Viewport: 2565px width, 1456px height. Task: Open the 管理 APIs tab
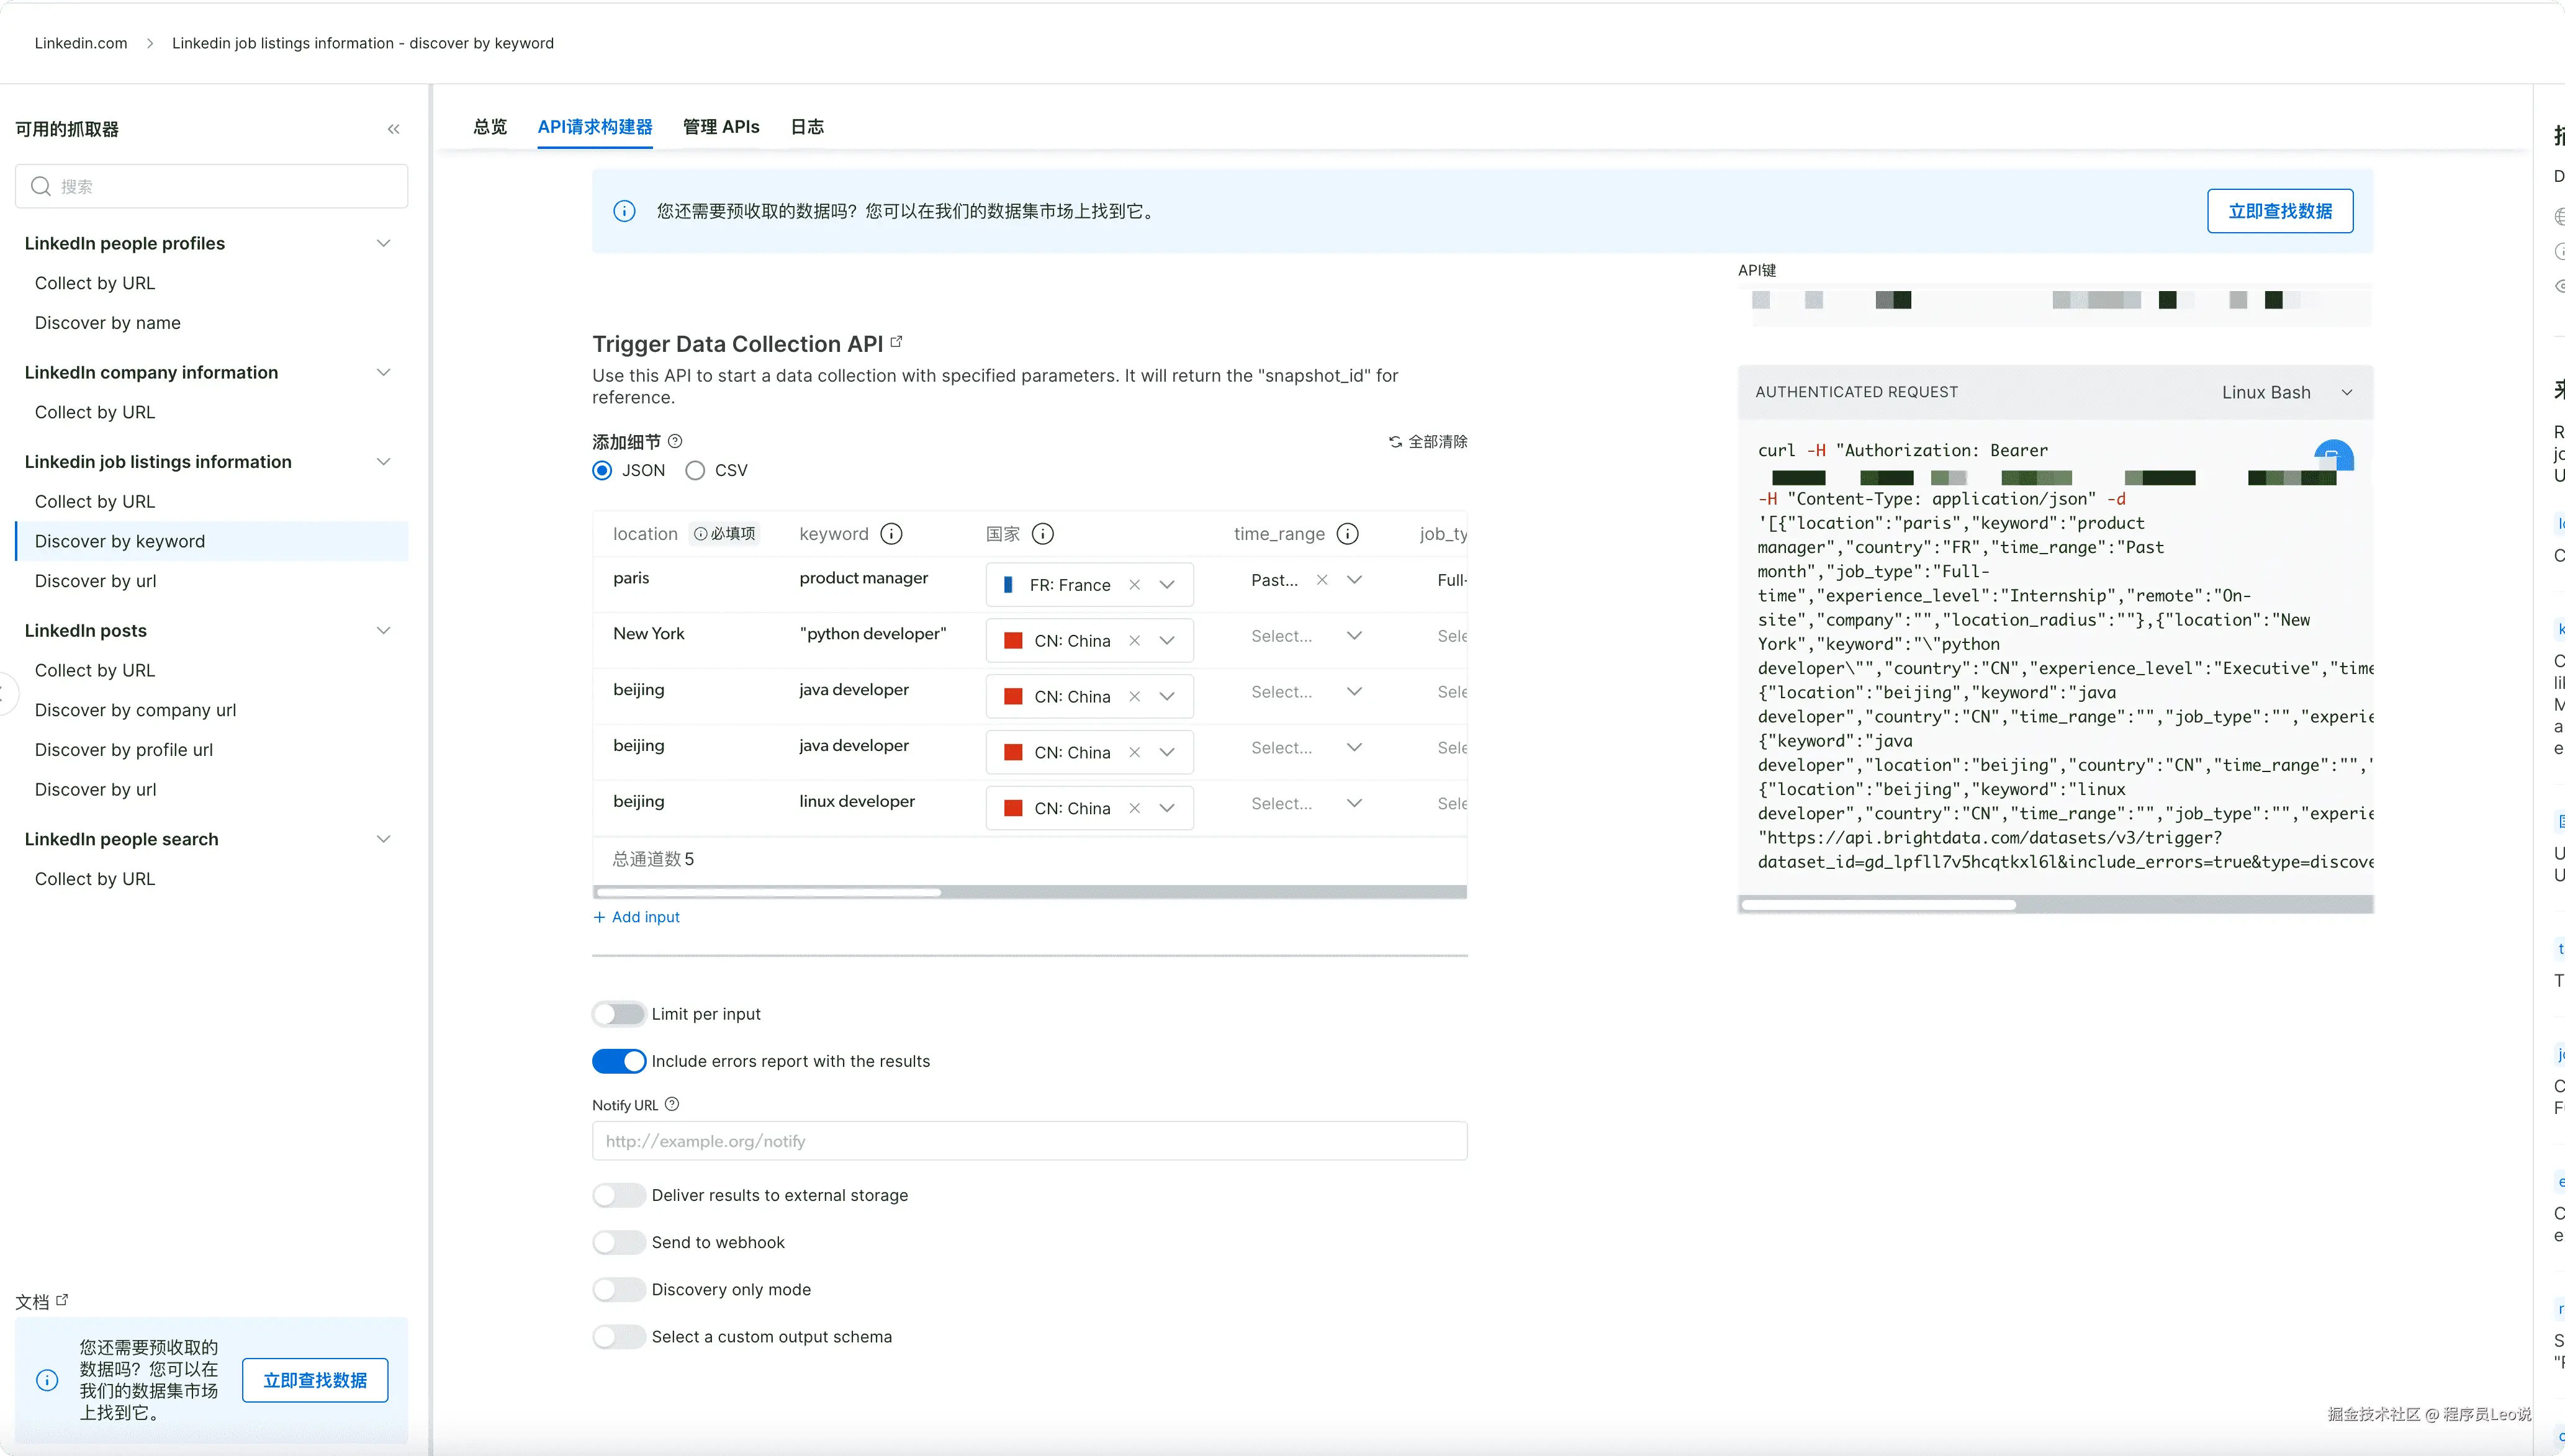[x=721, y=127]
